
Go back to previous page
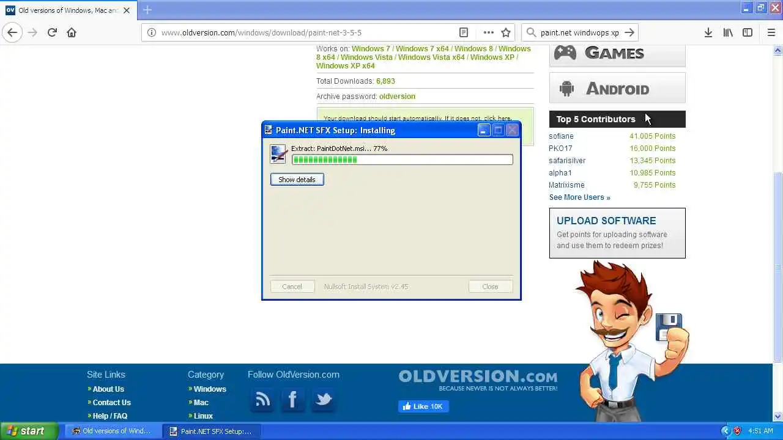click(12, 32)
